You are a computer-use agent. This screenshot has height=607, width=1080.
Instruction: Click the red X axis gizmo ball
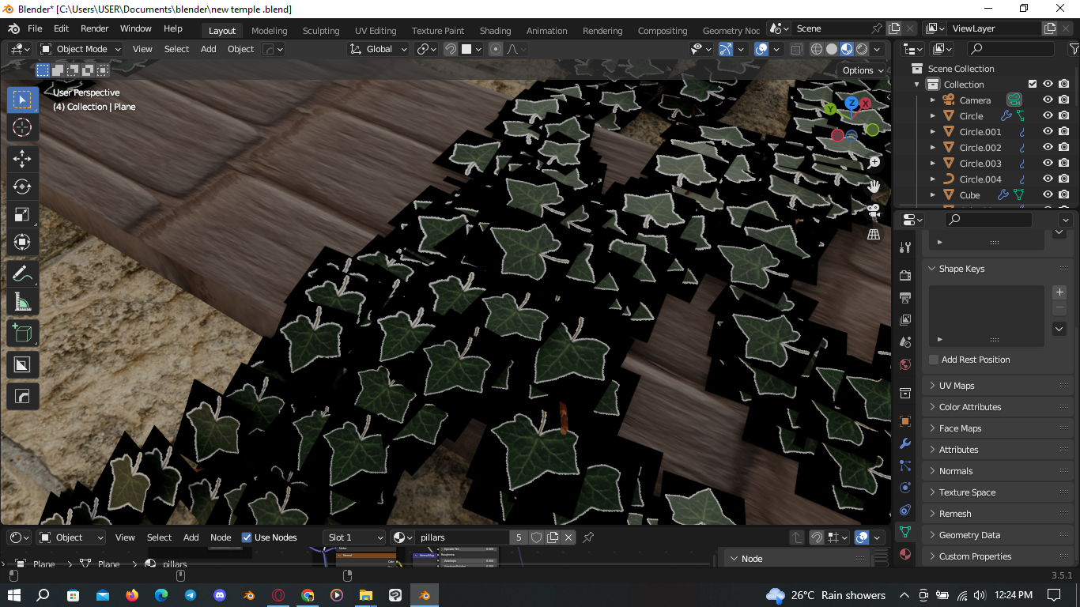[866, 104]
